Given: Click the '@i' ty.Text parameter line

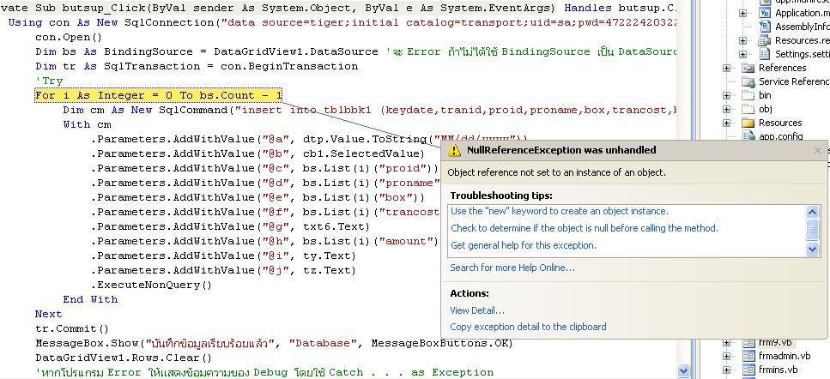Looking at the screenshot, I should pos(223,256).
